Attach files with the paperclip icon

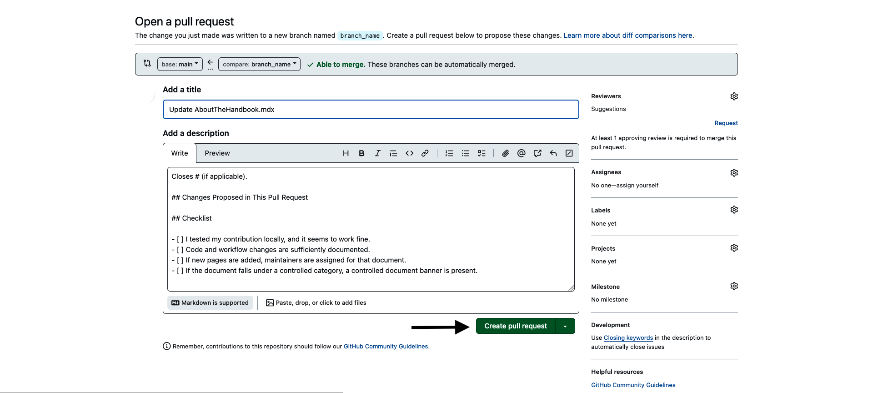(x=505, y=153)
